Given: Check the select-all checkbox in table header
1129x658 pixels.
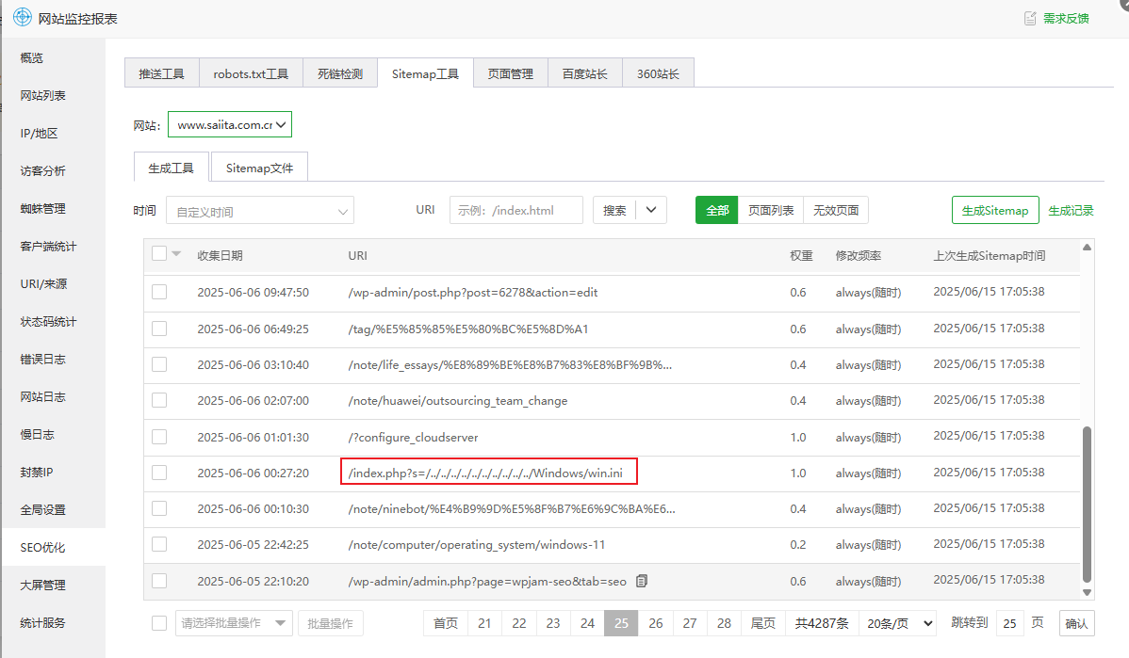Looking at the screenshot, I should coord(157,252).
